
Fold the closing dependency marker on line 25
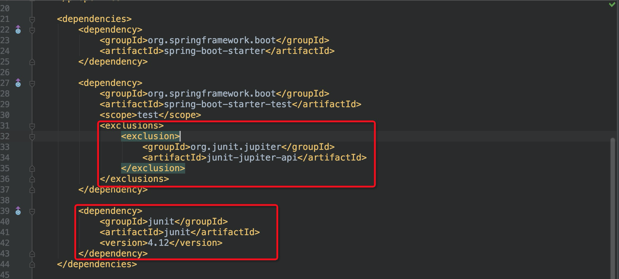pos(32,62)
